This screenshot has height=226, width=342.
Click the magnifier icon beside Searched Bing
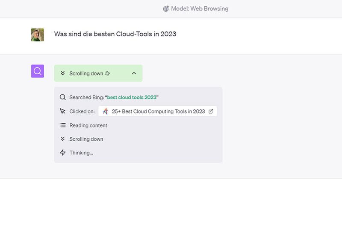pos(63,97)
